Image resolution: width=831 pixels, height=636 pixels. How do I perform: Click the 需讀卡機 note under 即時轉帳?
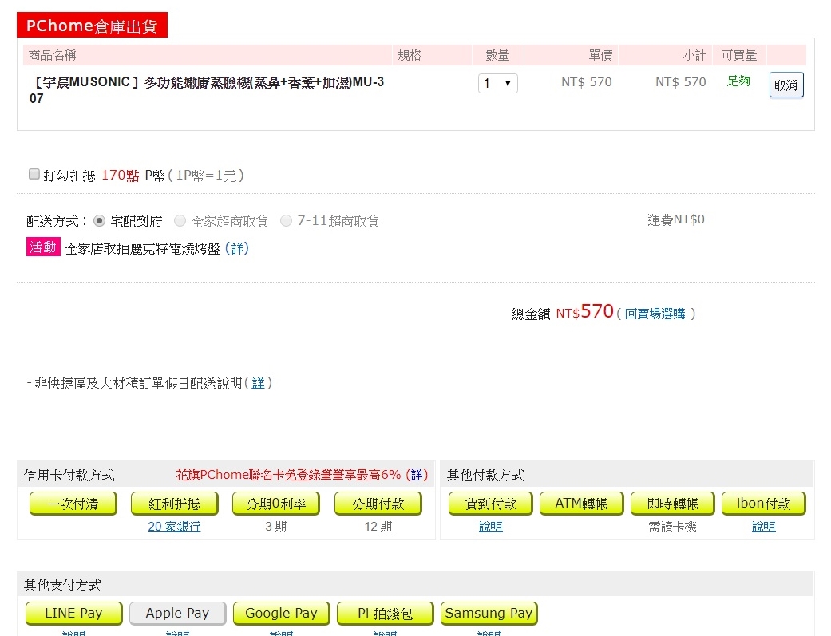click(672, 527)
